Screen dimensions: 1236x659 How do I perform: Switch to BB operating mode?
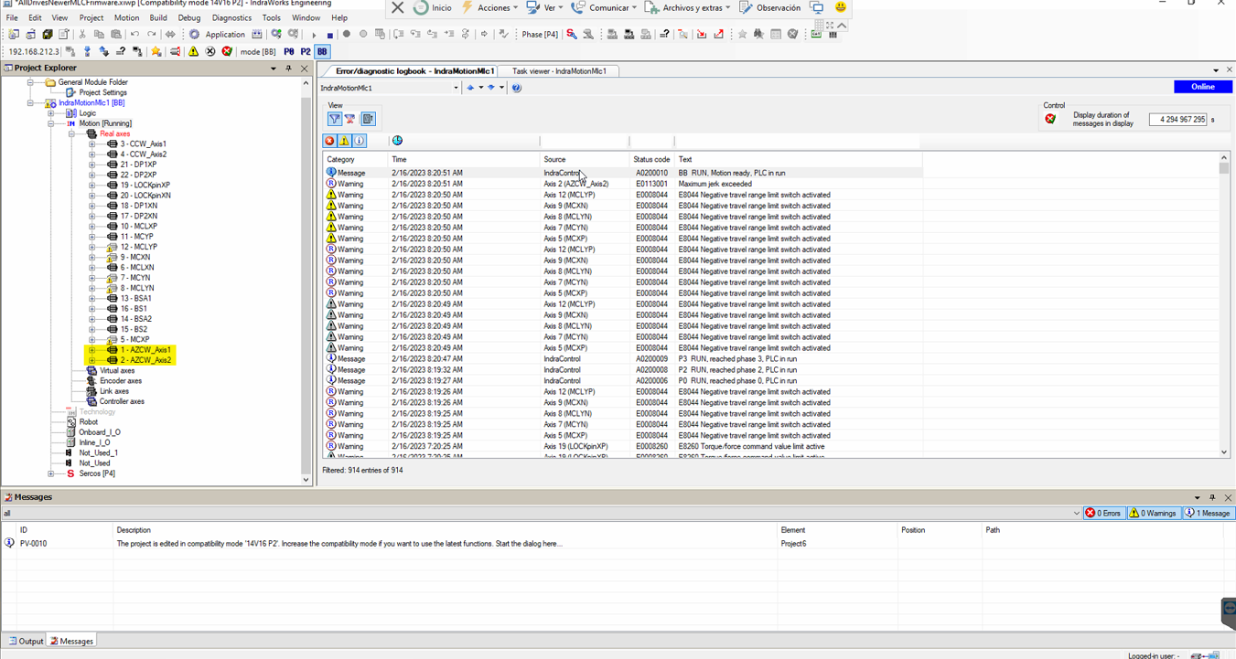[x=322, y=52]
